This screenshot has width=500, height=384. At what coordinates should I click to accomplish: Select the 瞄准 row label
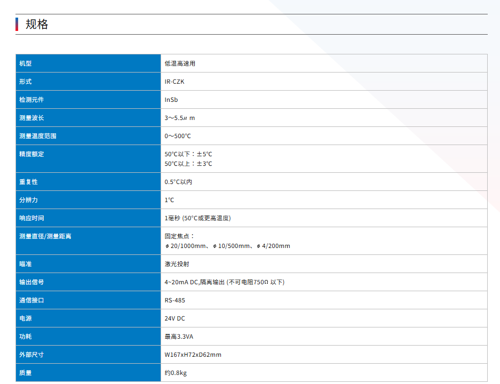point(25,264)
